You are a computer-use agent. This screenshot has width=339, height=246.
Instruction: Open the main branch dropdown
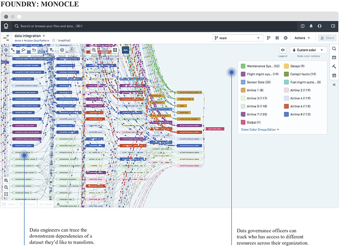(238, 38)
